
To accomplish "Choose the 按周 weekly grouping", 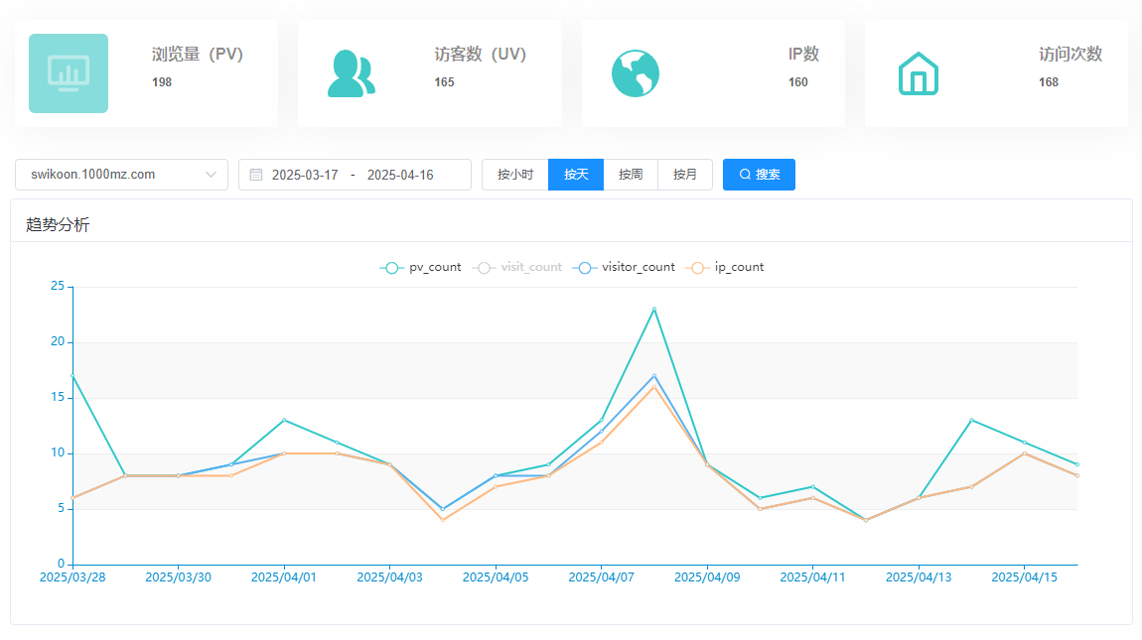I will tap(631, 175).
